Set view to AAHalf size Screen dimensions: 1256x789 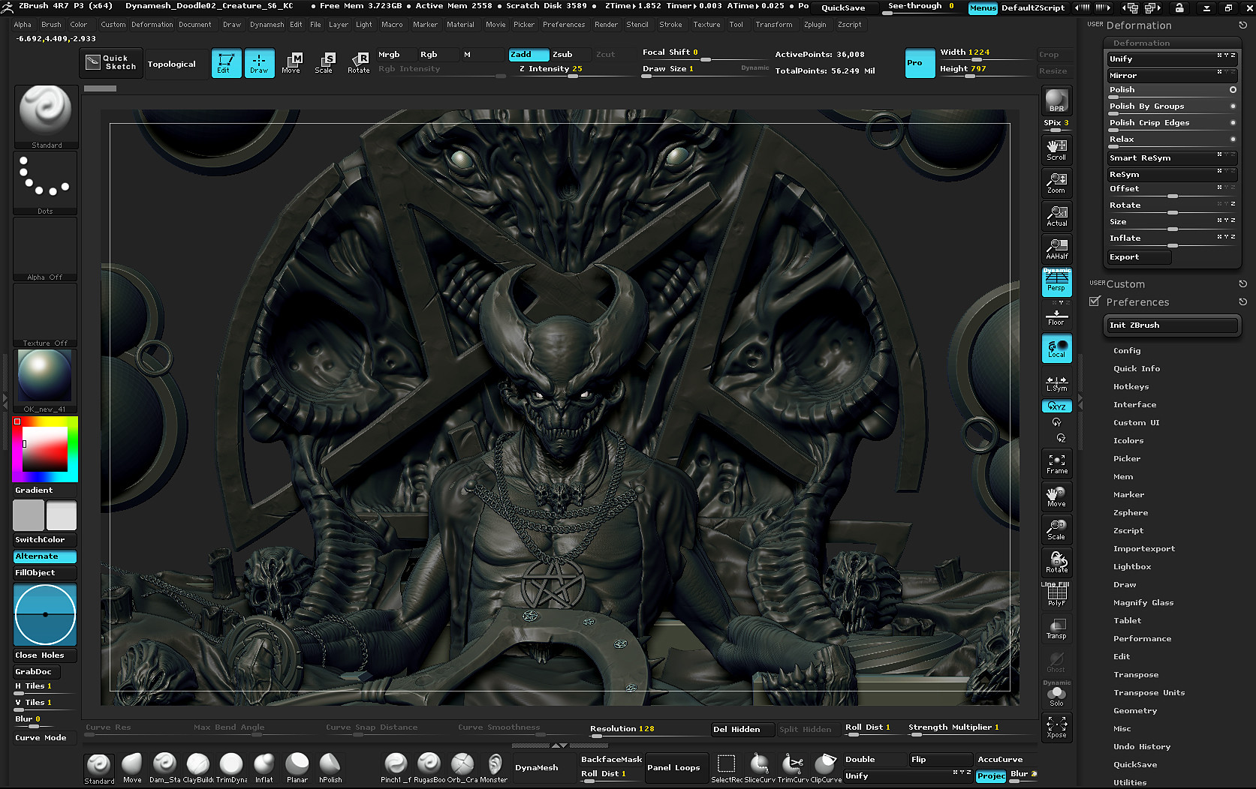pyautogui.click(x=1056, y=249)
